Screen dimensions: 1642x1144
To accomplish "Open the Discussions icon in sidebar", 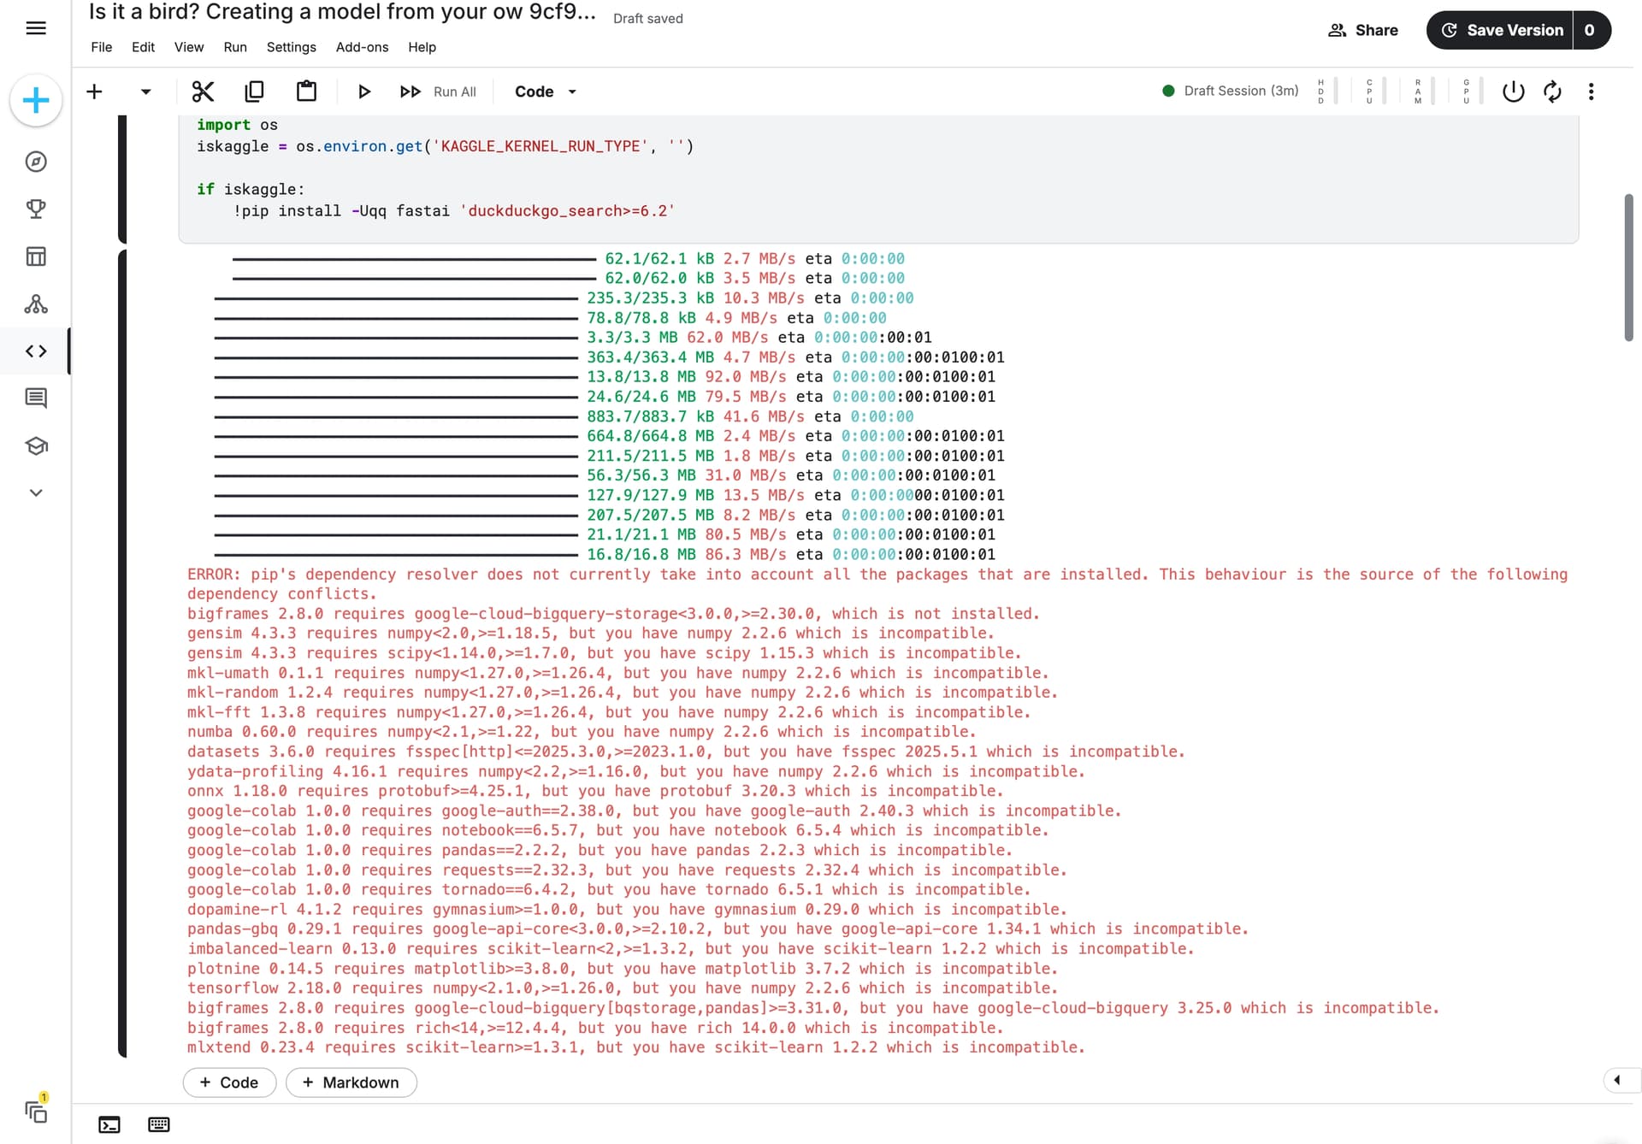I will click(36, 398).
